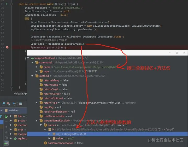This screenshot has width=188, height=147.
Task: Click the Navigate link next to returnType
Action: click(x=130, y=103)
